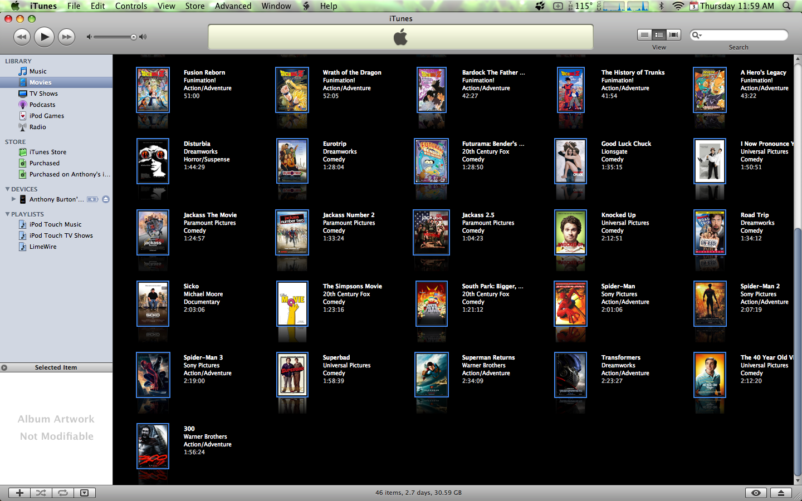Screen dimensions: 802x501
Task: Switch to grouped artwork view button
Action: [659, 35]
